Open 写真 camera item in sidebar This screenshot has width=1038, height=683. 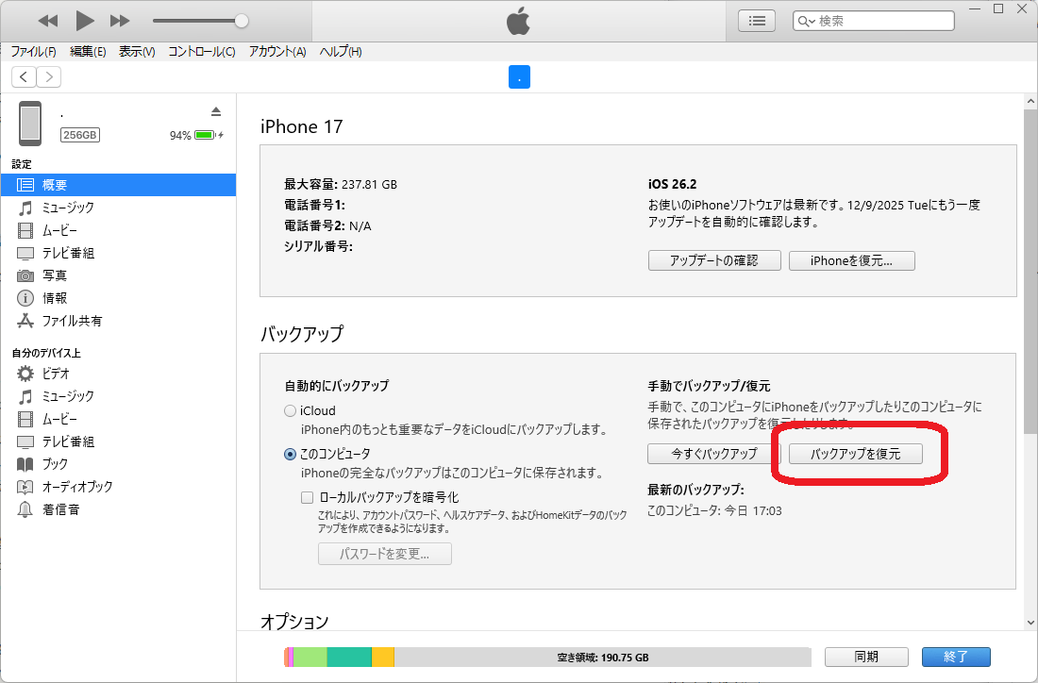pyautogui.click(x=118, y=275)
